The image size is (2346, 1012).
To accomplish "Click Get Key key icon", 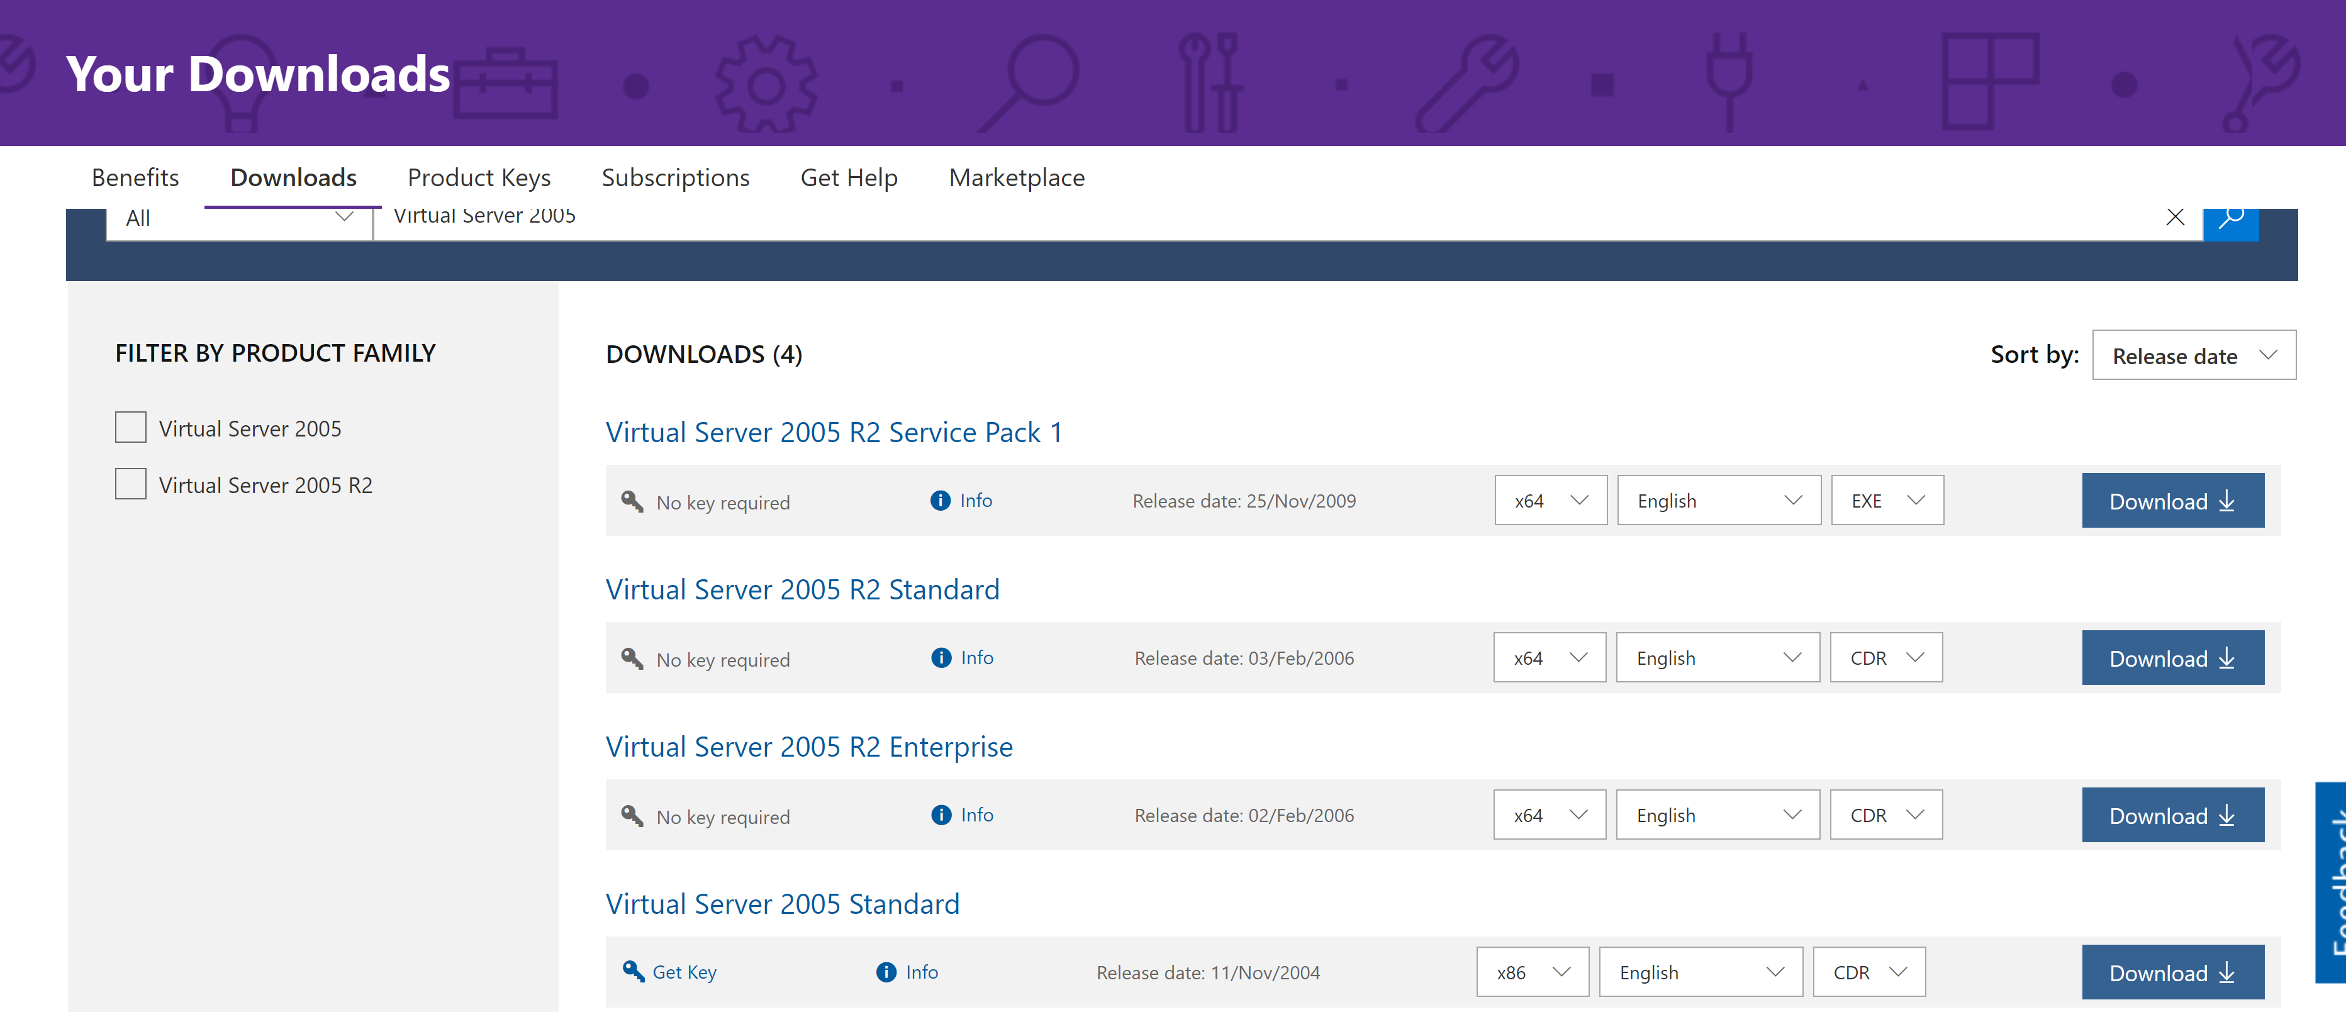I will pos(633,971).
